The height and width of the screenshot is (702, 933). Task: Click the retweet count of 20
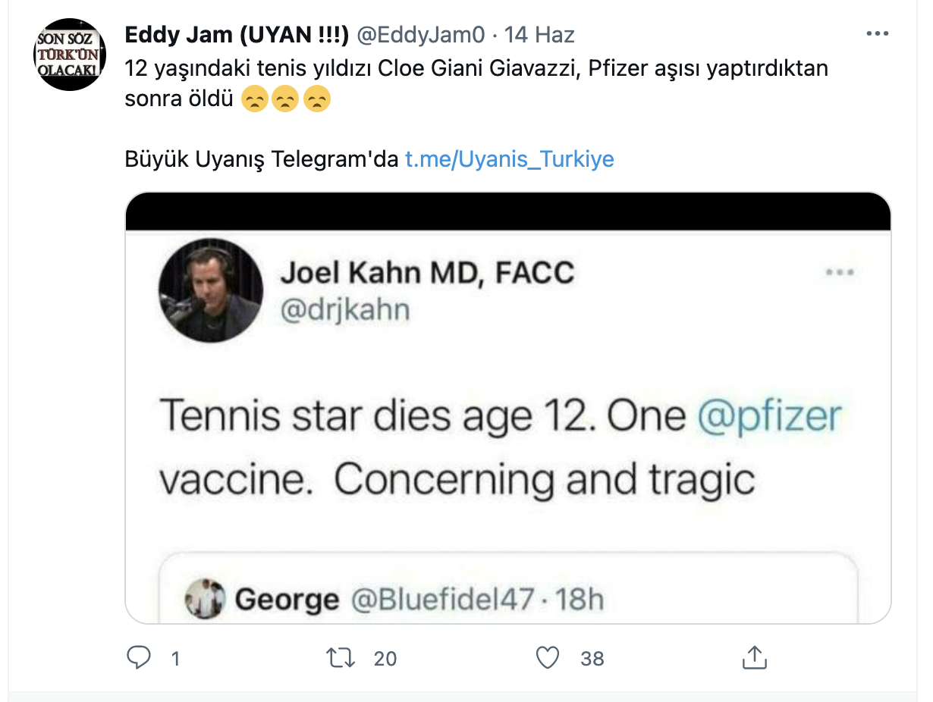pyautogui.click(x=385, y=659)
